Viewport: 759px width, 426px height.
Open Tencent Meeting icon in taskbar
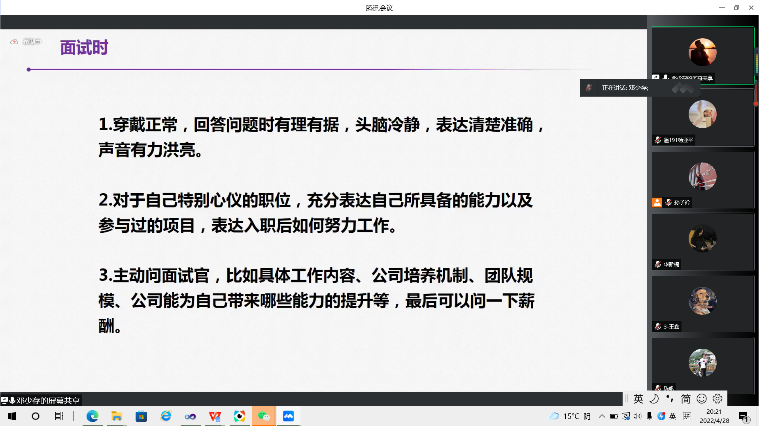pyautogui.click(x=288, y=416)
